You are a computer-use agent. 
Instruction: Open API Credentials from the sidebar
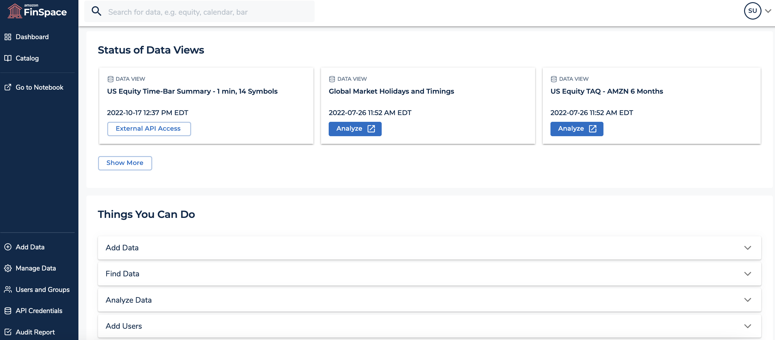pos(39,311)
